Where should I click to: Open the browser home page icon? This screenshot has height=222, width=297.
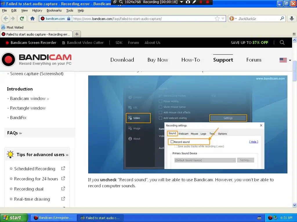32,18
